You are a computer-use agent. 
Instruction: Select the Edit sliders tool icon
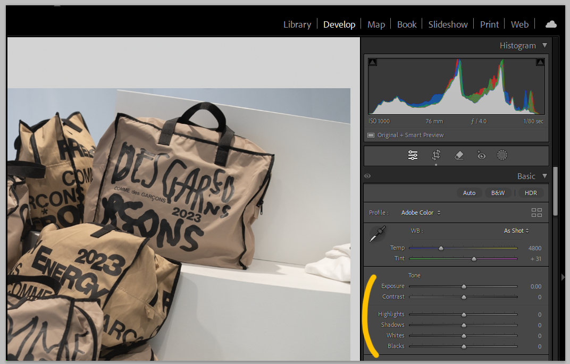[x=413, y=156]
